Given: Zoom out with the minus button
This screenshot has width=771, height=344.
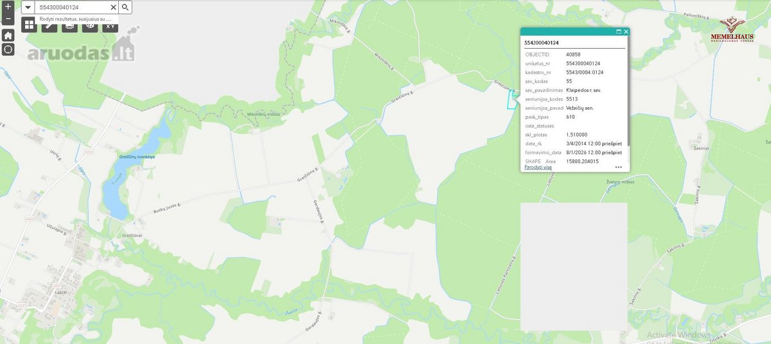Looking at the screenshot, I should click(x=8, y=19).
